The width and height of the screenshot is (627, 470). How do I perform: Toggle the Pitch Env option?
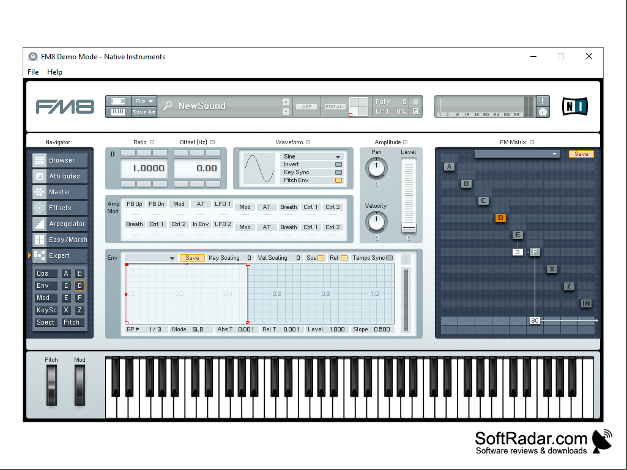(338, 180)
